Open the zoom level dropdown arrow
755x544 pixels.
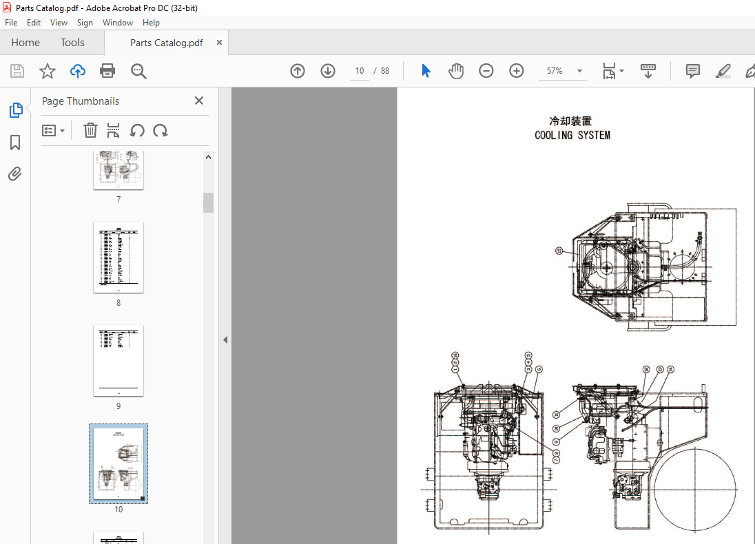(x=580, y=71)
